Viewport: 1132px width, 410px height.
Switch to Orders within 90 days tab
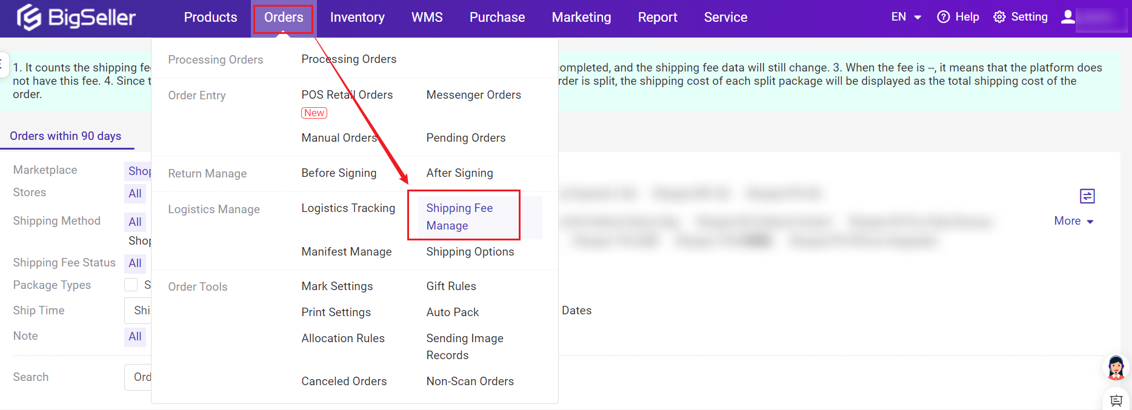click(65, 136)
